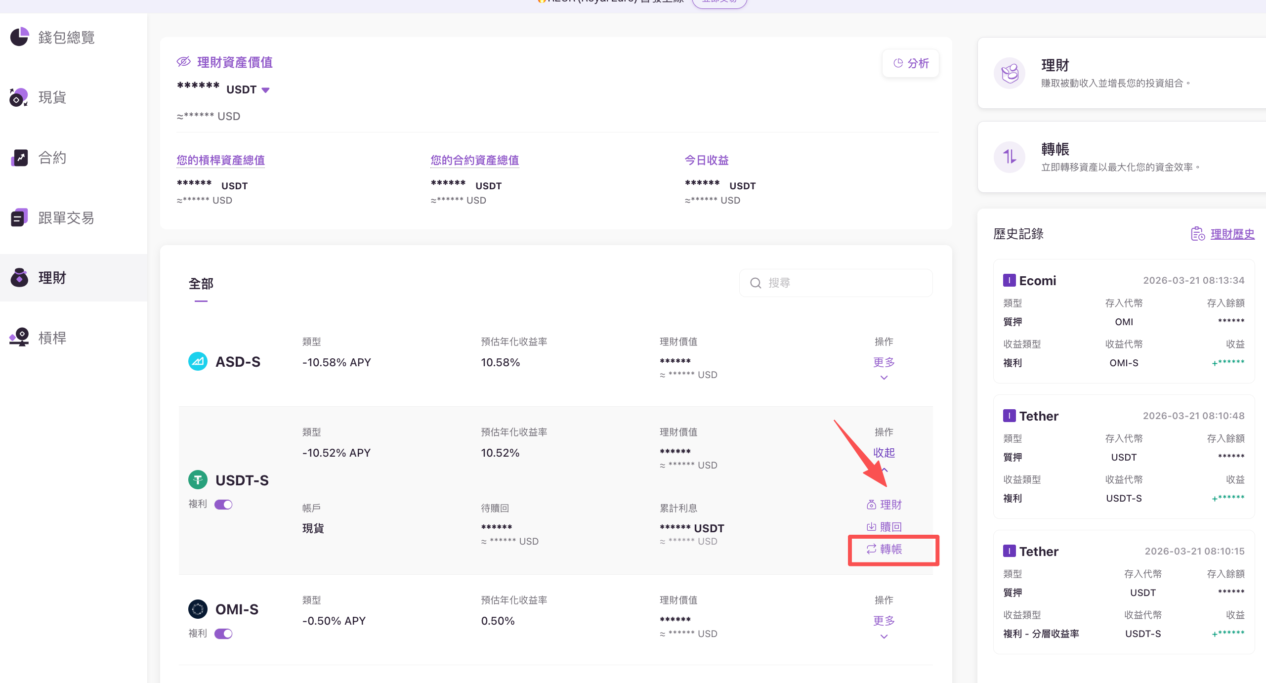This screenshot has height=683, width=1266.
Task: Click the USDT-S Tether coin icon
Action: pos(198,480)
